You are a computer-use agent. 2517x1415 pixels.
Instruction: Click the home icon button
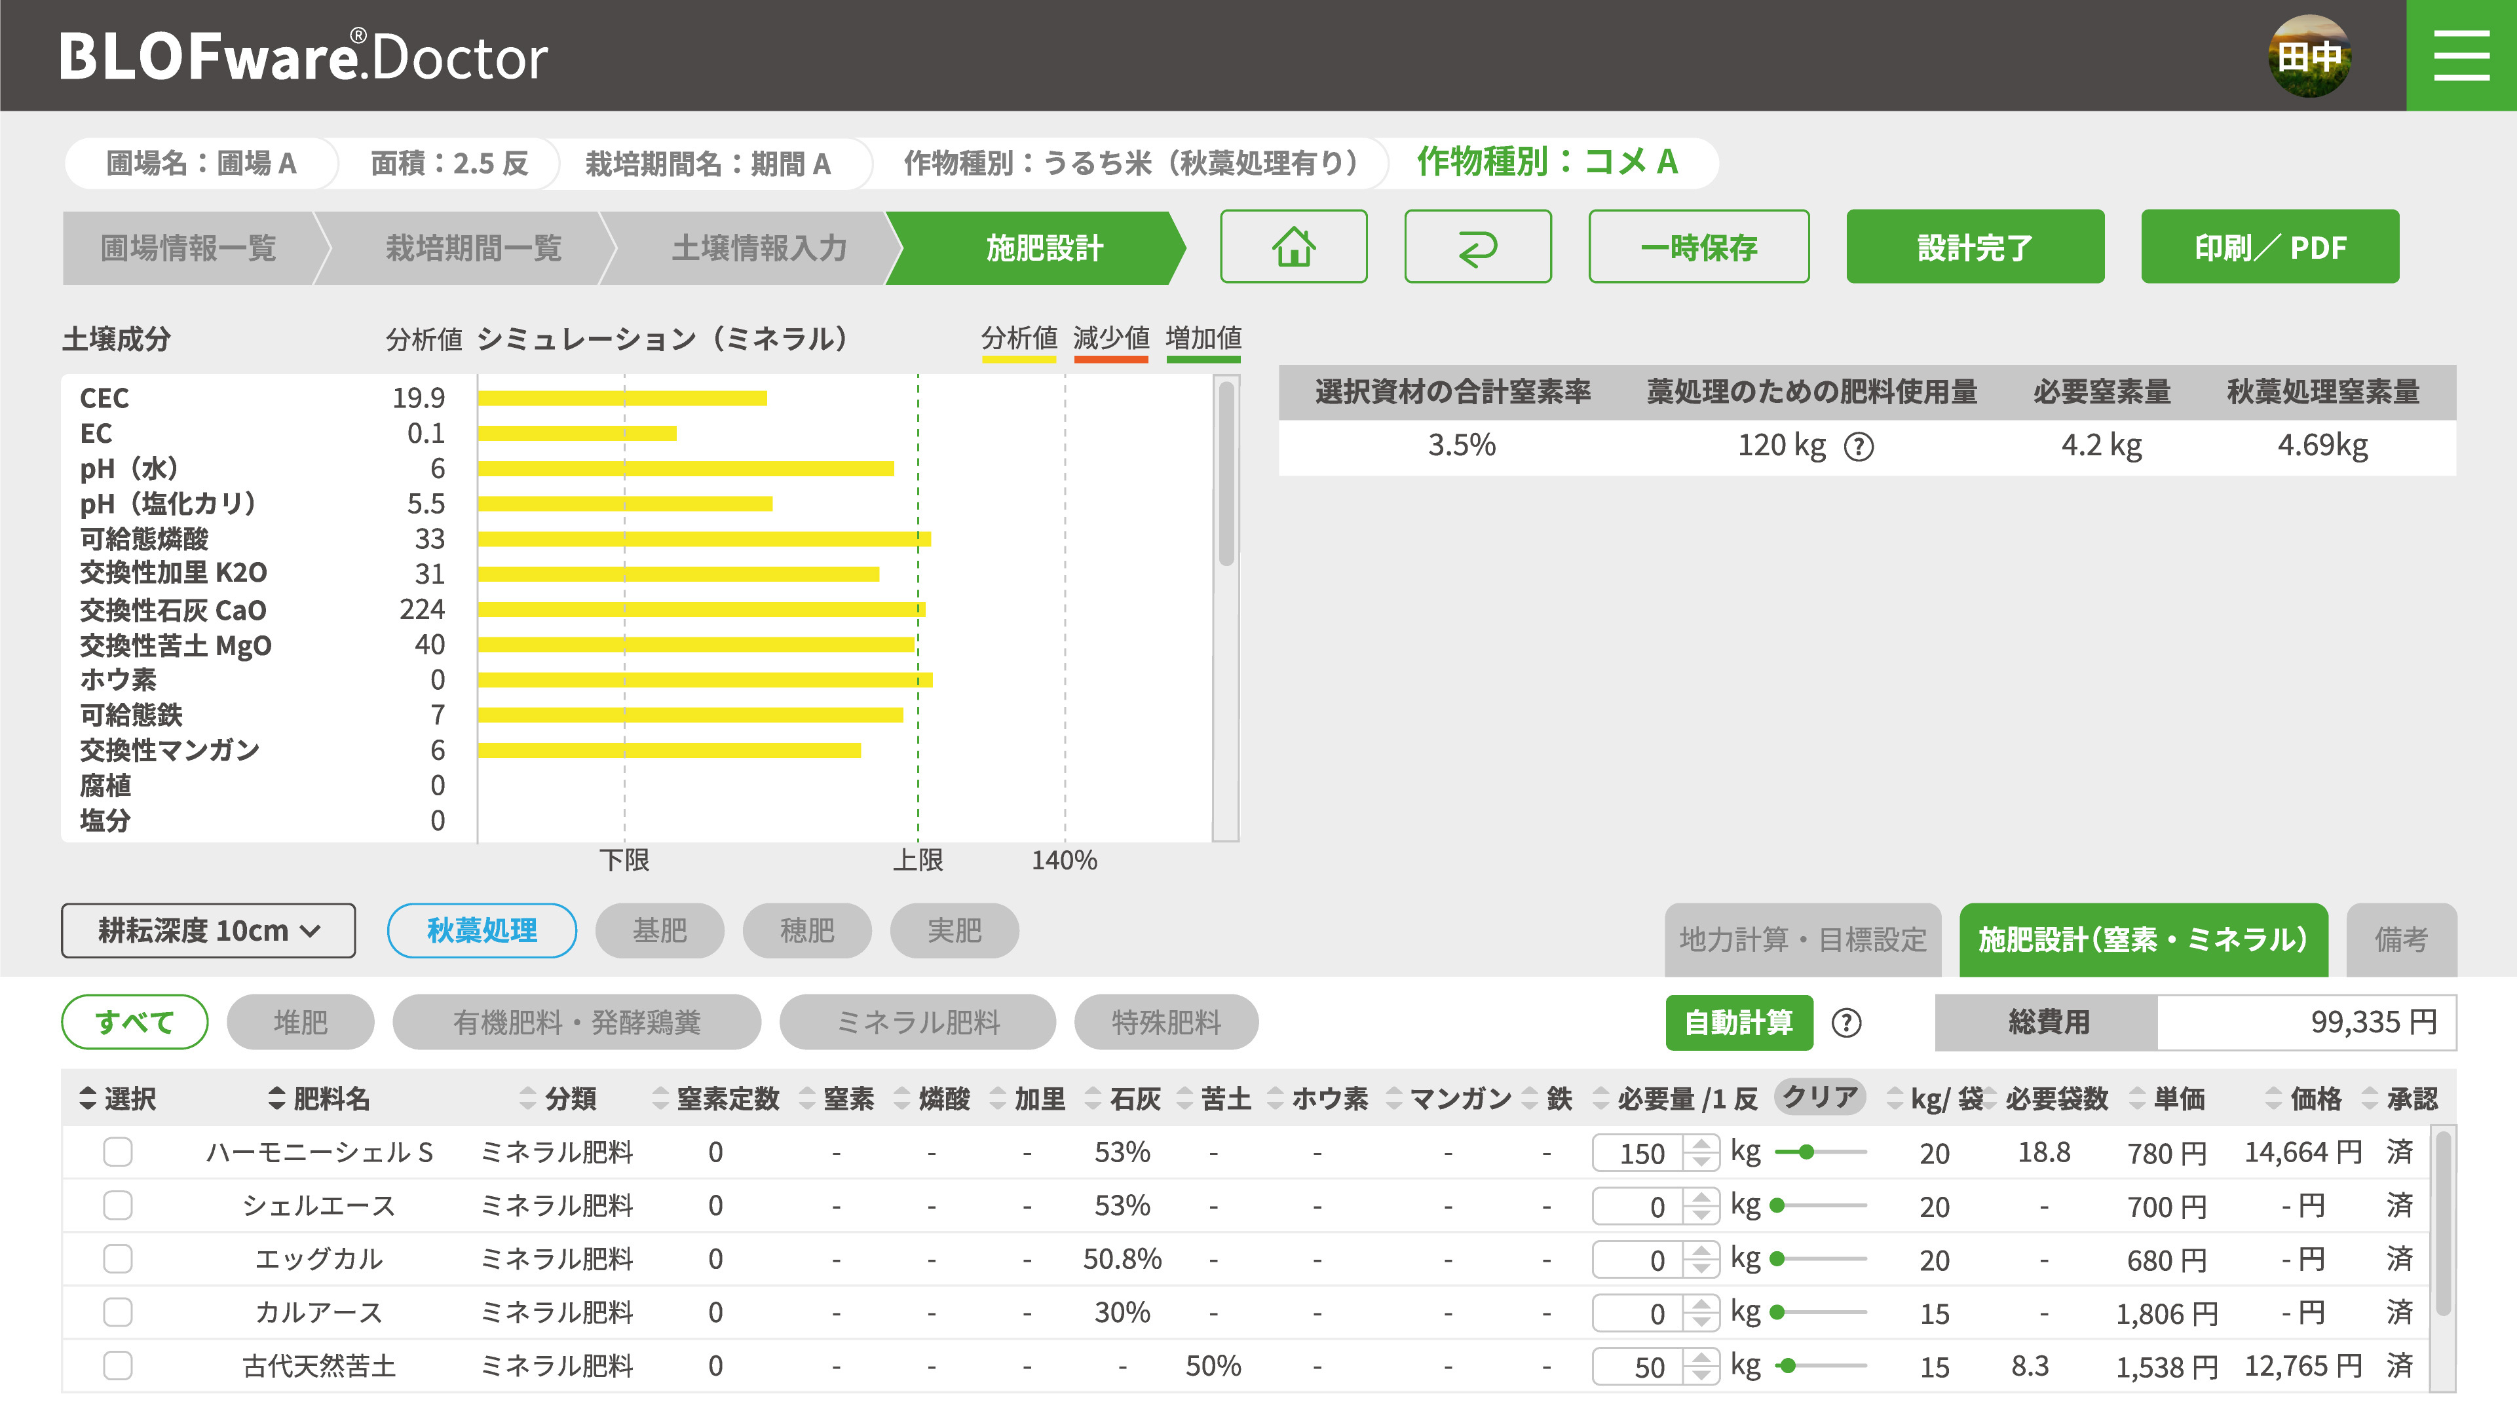point(1293,247)
